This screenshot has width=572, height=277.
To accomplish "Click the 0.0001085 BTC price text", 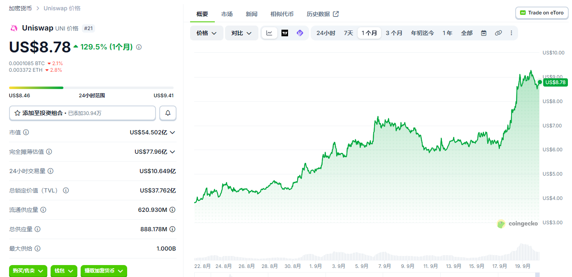I will (x=27, y=63).
